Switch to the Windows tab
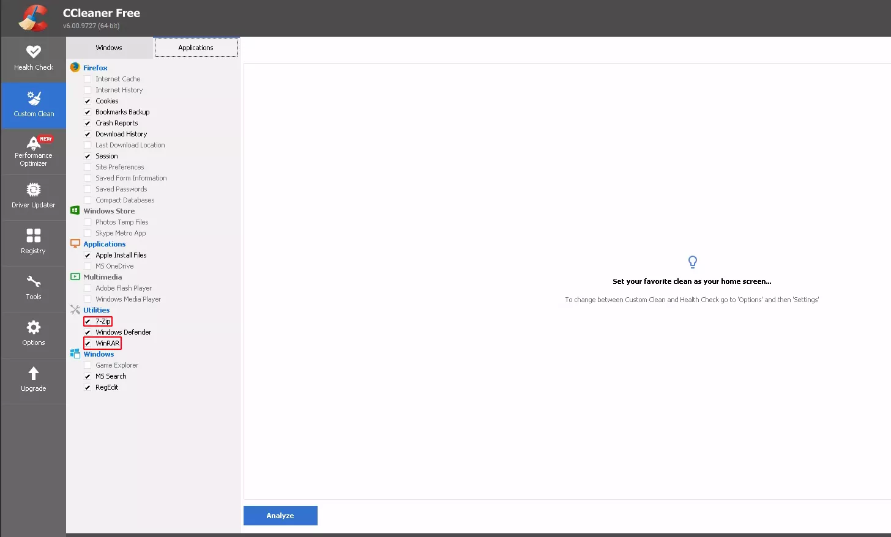Image resolution: width=891 pixels, height=537 pixels. point(109,47)
